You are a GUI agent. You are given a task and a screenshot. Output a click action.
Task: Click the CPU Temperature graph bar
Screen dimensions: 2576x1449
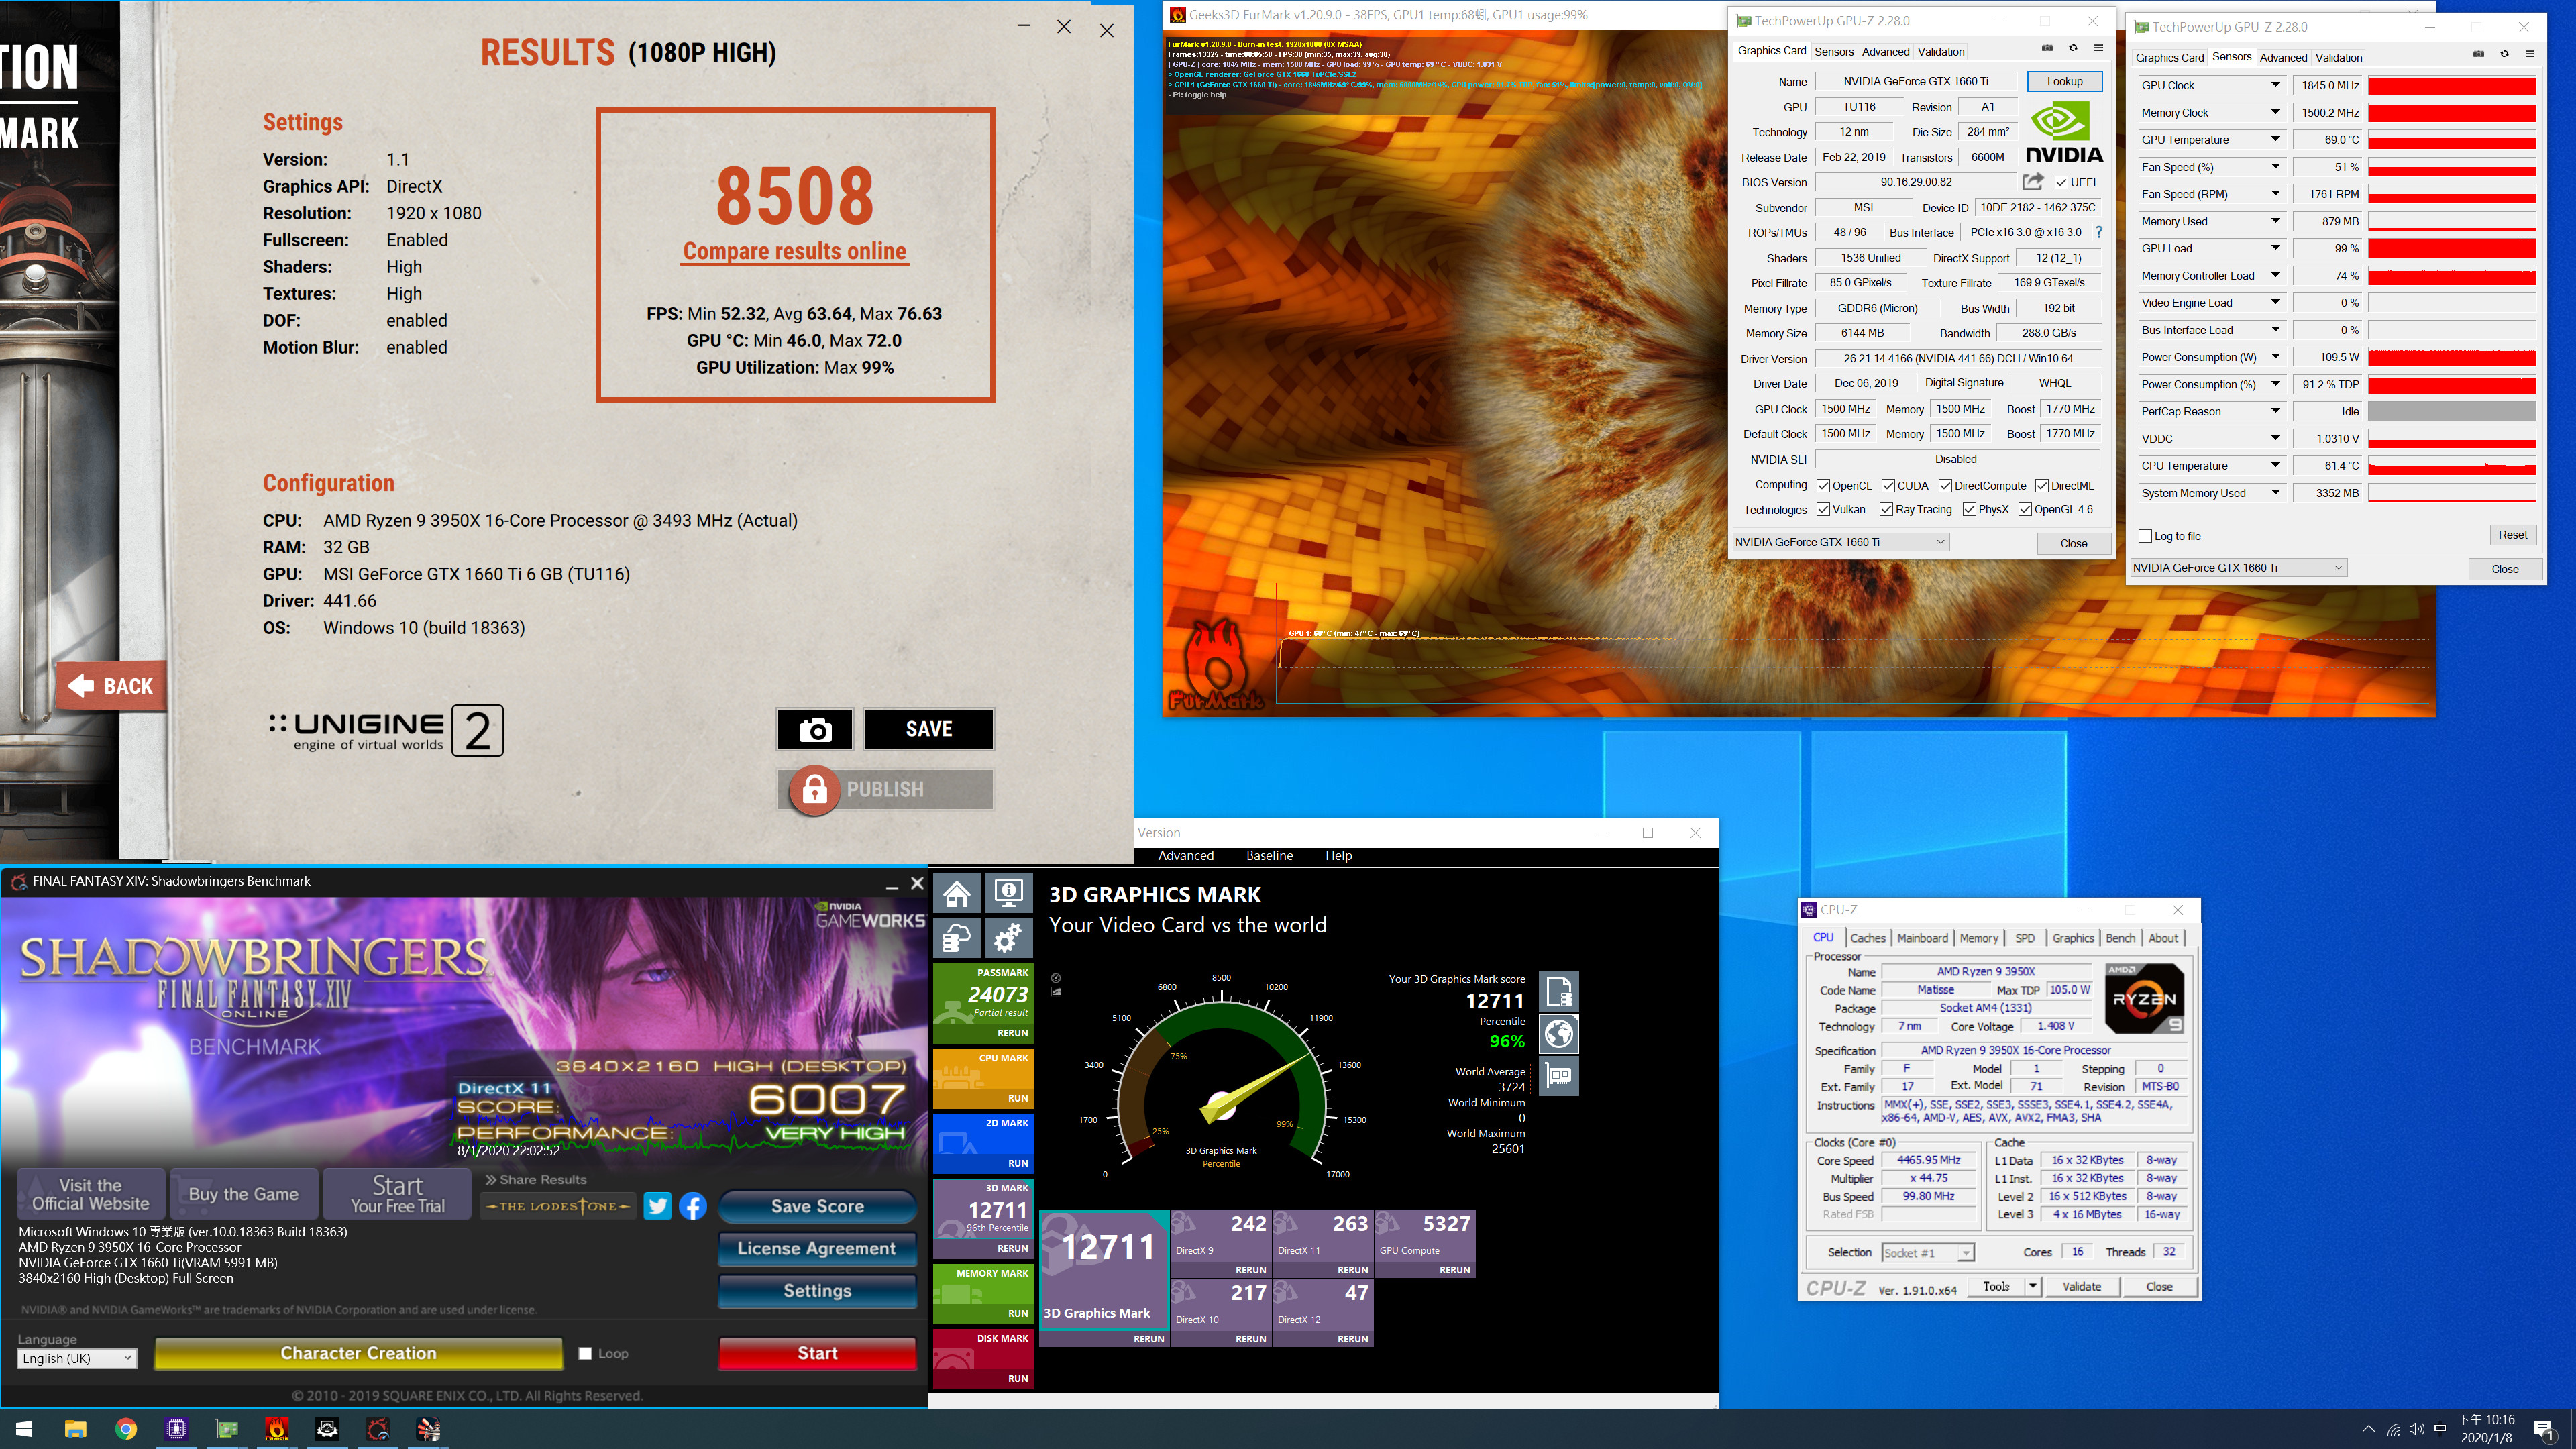(x=2452, y=466)
